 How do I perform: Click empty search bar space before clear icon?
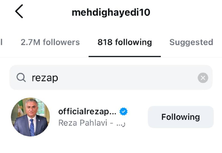tap(127, 77)
